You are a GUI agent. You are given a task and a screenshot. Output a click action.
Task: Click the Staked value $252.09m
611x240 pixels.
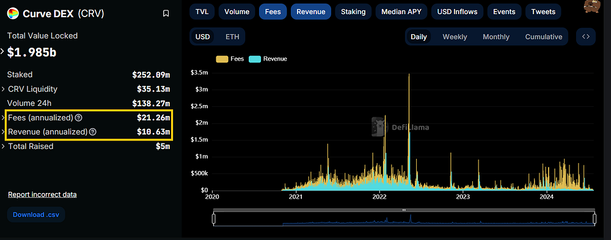point(151,75)
